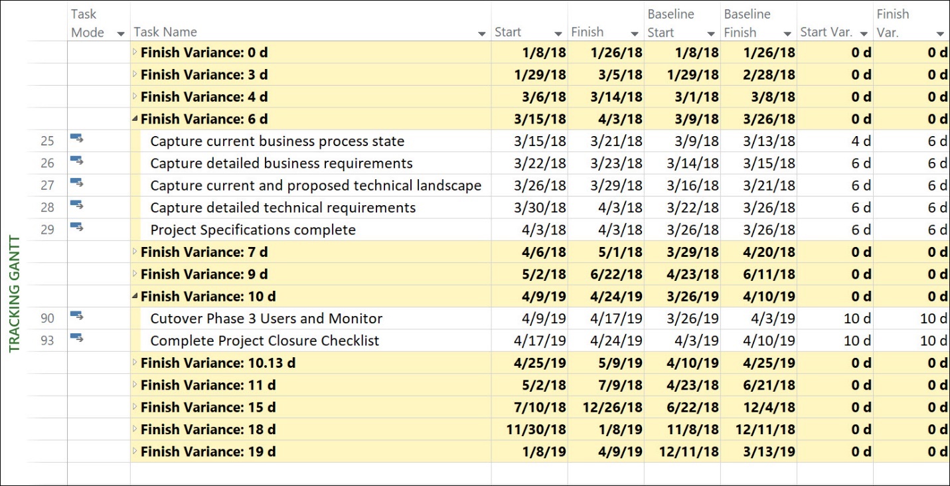Click Baseline Finish 4/20/18 in 7 d group
This screenshot has height=486, width=950.
(769, 252)
